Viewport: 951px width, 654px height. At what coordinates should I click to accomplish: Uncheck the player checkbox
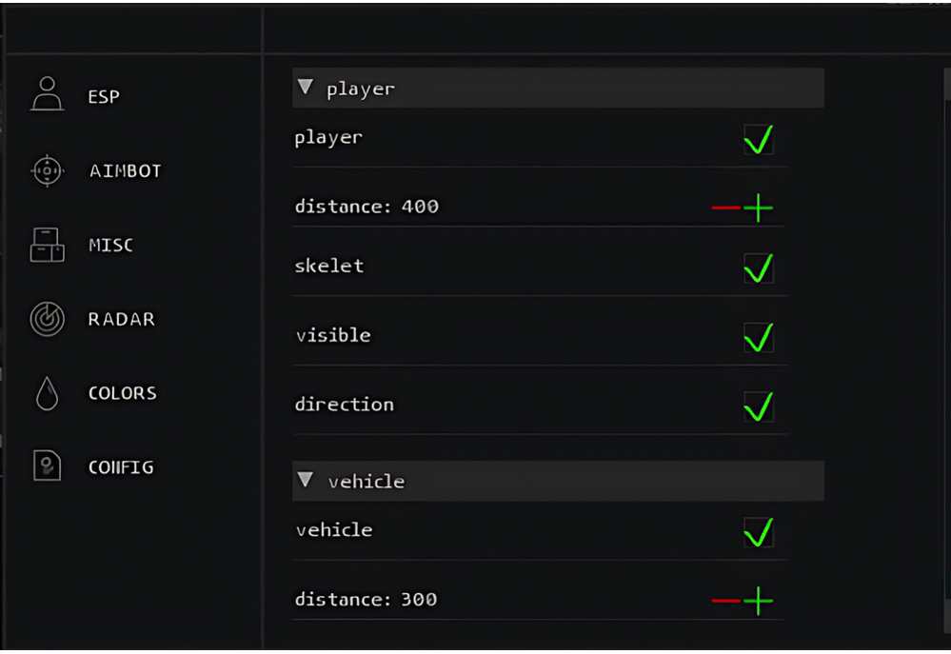point(759,140)
